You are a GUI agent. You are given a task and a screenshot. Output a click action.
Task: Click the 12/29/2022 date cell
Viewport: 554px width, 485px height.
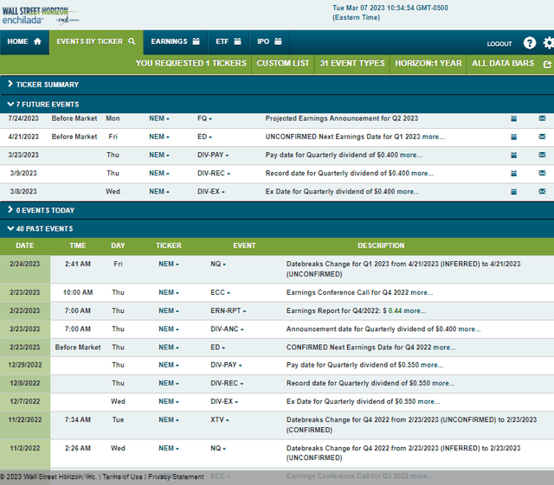coord(25,366)
